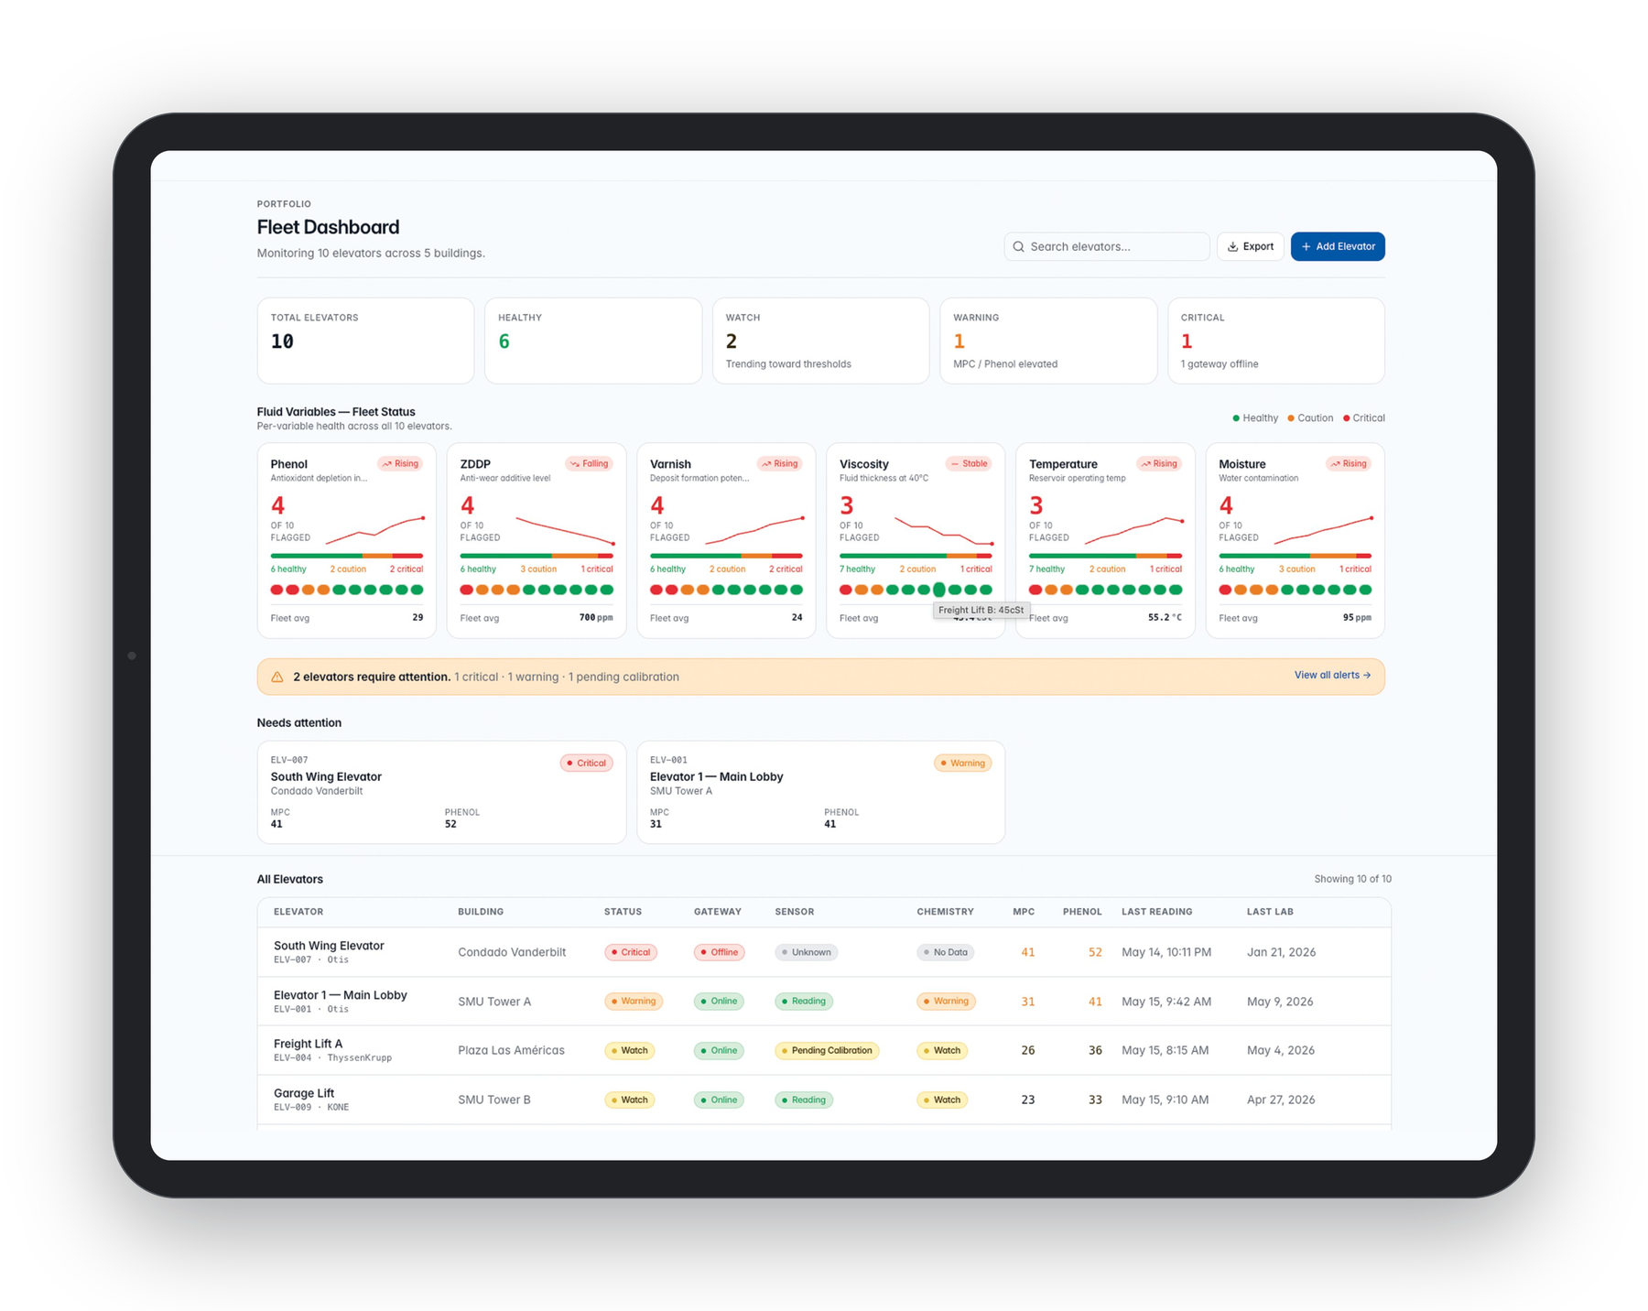Screen dimensions: 1648x1311
Task: Click the Rising trend badge on Phenol card
Action: point(400,463)
